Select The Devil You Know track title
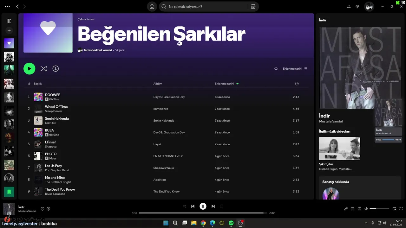 pyautogui.click(x=60, y=189)
